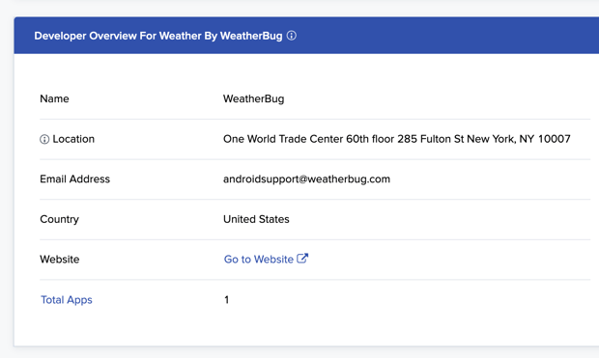Click the One World Trade Center address text
The image size is (599, 358).
pos(396,139)
